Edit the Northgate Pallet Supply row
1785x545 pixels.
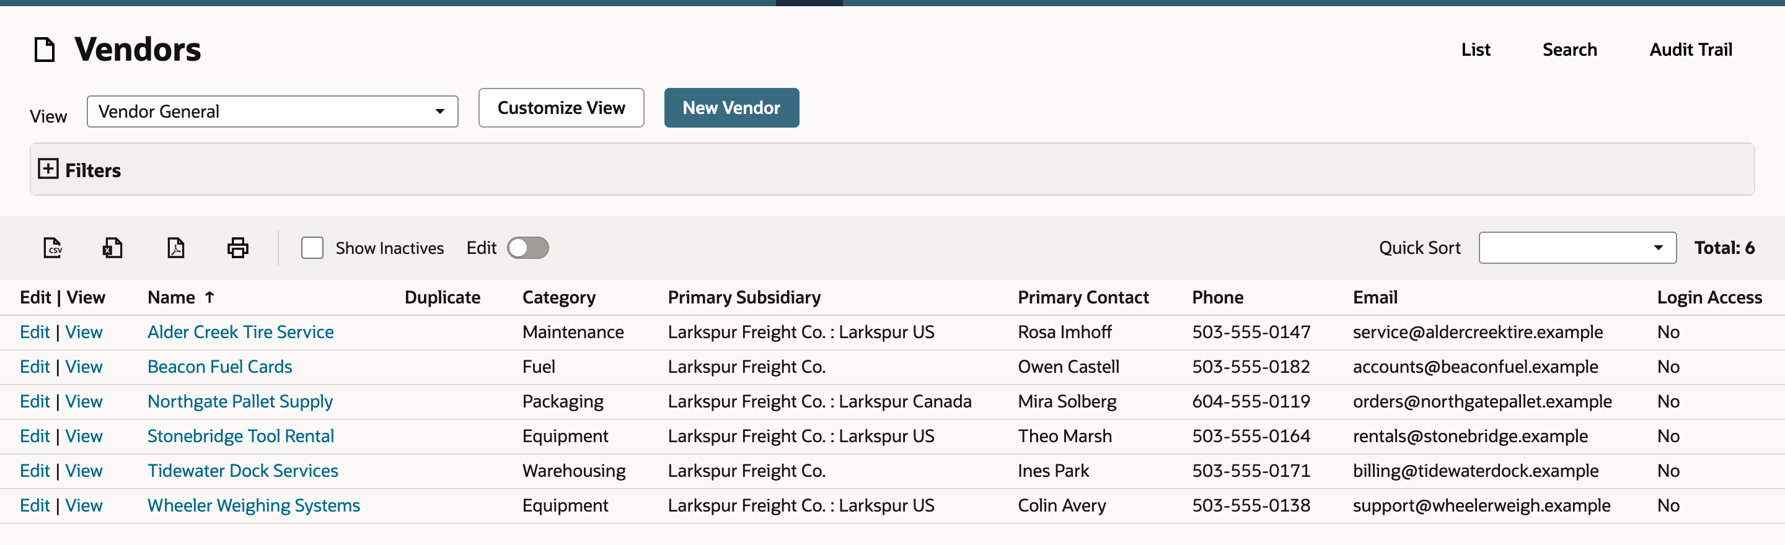(35, 402)
